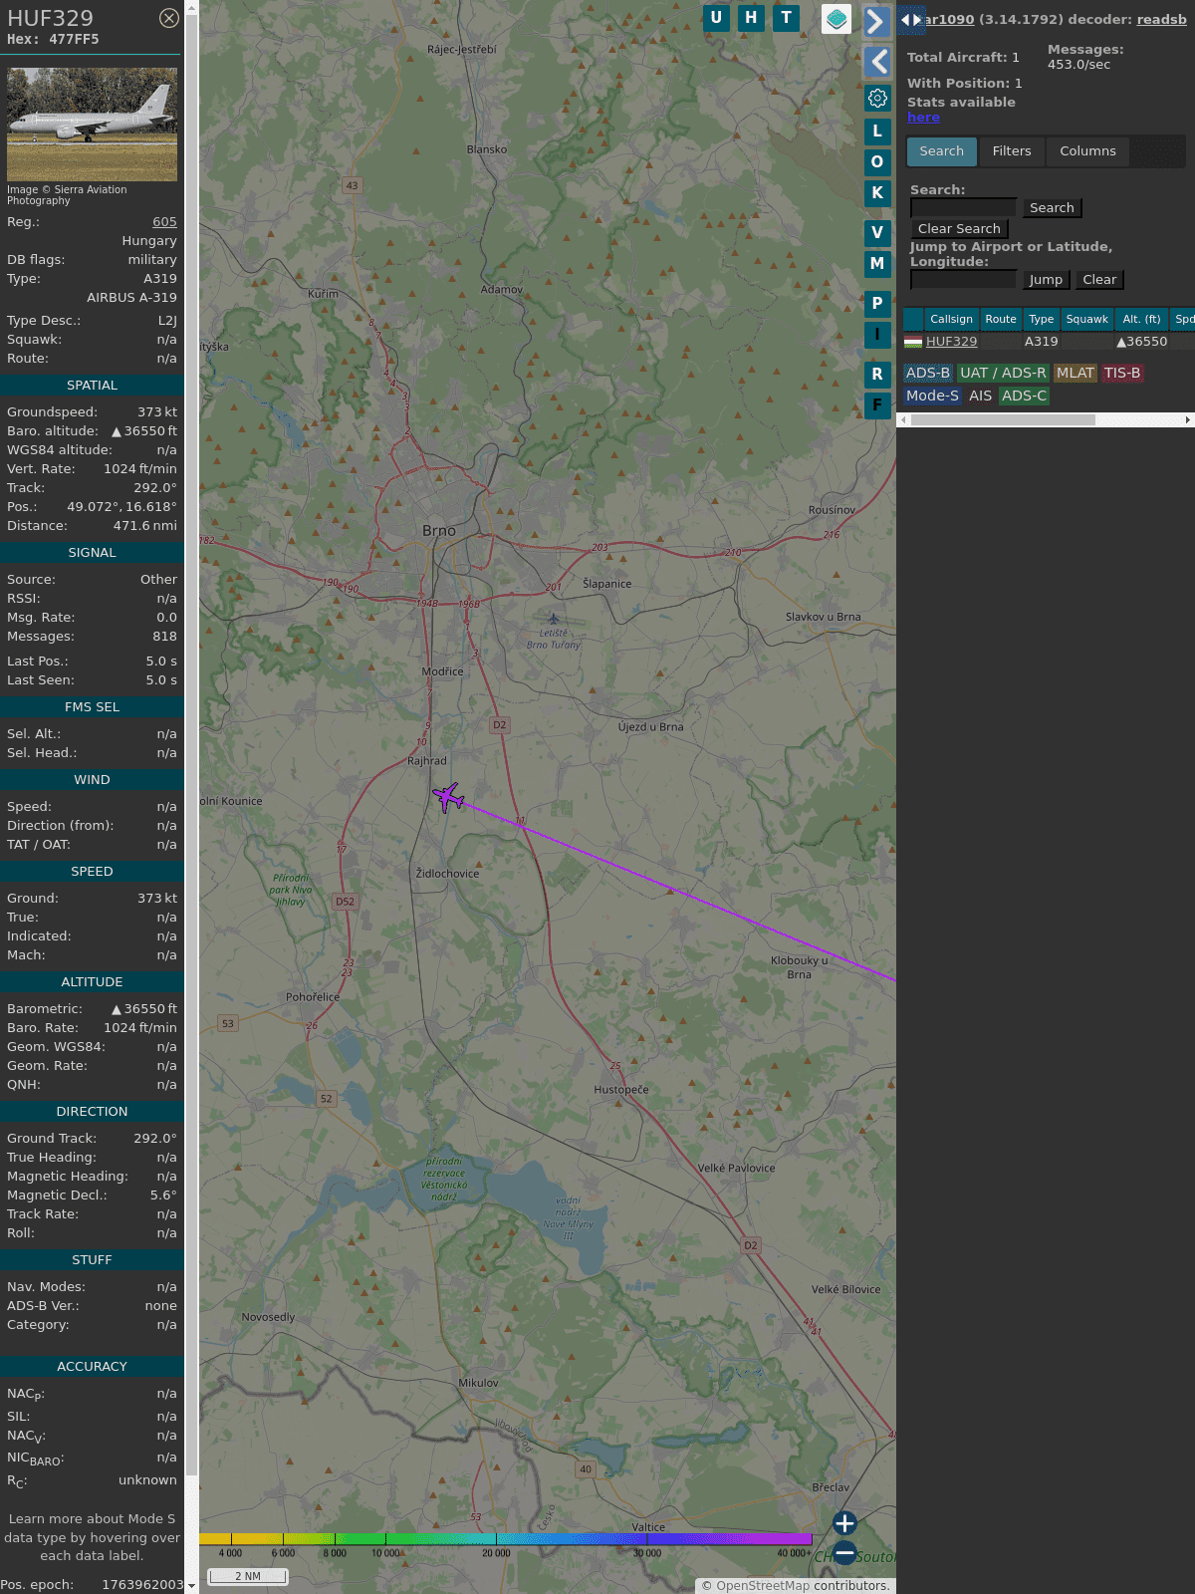Open the Stats available here link

[923, 118]
